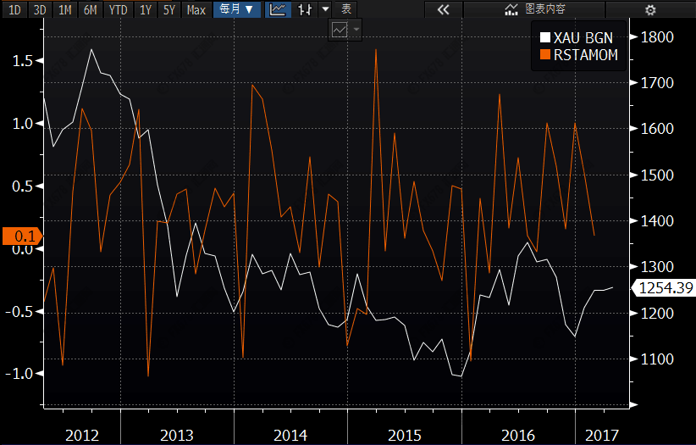Expand the floating chart icon's dropdown arrow
Screen dimensions: 696x445
click(x=356, y=30)
